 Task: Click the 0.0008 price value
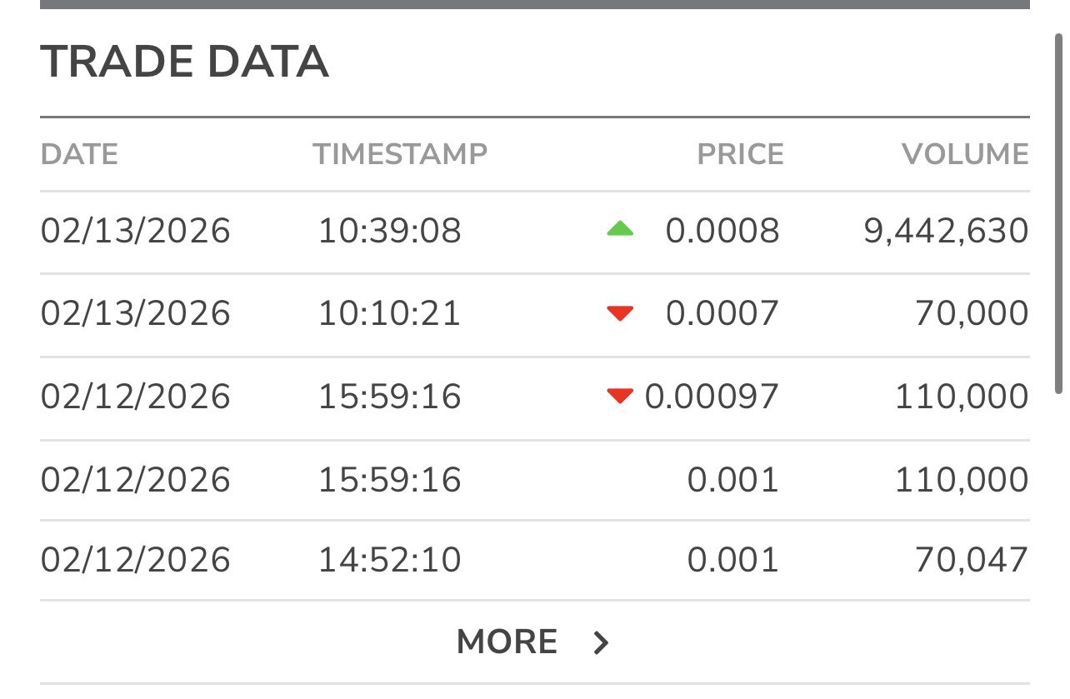pos(722,231)
